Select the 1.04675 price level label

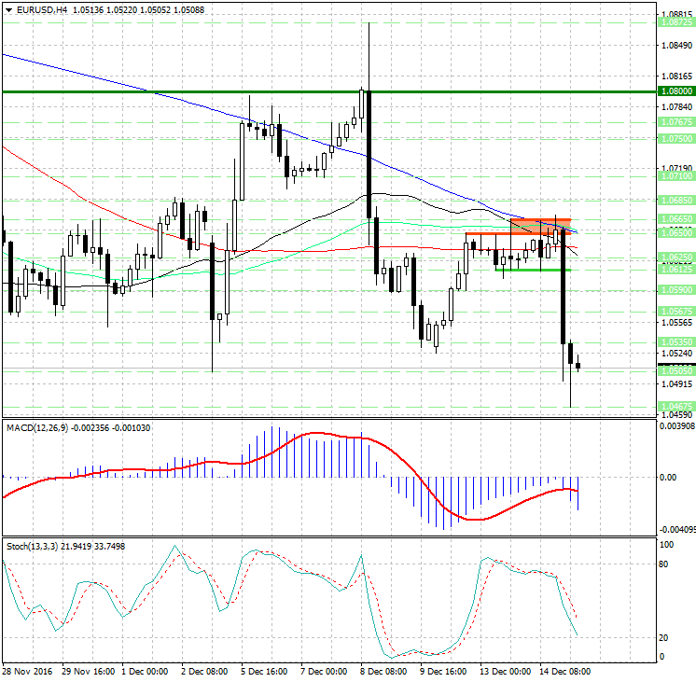coord(676,407)
